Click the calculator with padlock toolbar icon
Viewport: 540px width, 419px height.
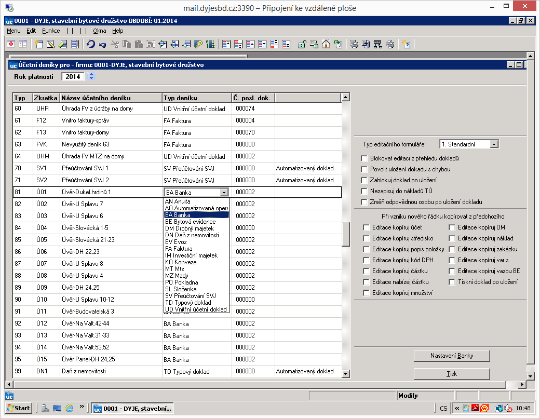(314, 44)
